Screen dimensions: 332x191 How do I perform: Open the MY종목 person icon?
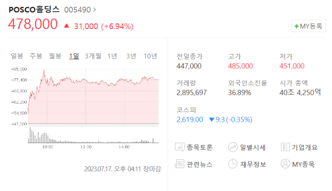pos(285,164)
